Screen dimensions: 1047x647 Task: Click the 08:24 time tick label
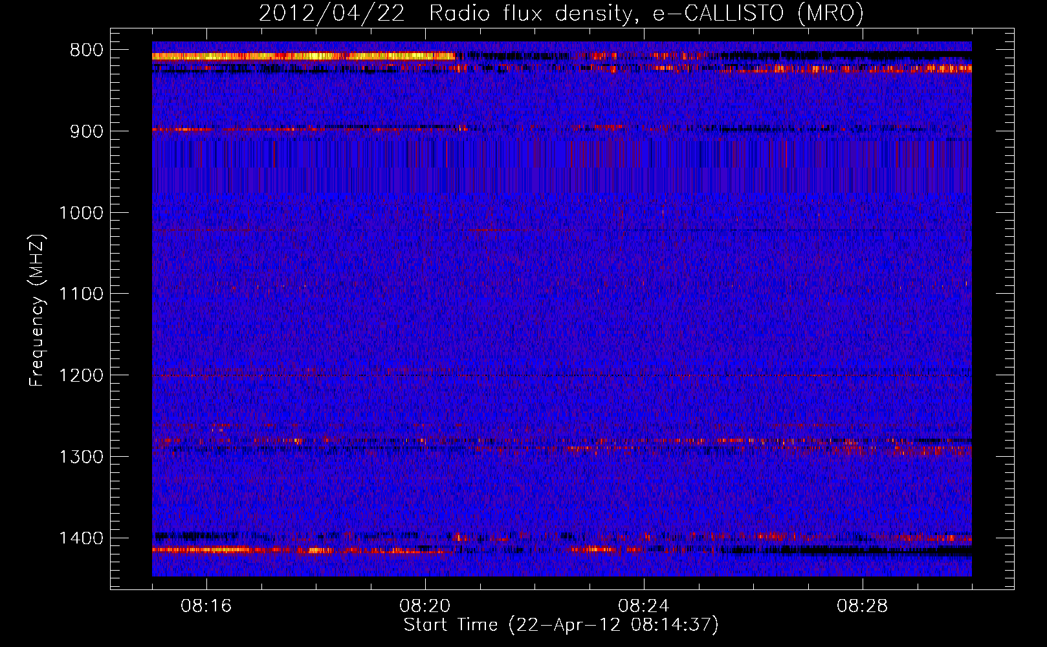[644, 606]
